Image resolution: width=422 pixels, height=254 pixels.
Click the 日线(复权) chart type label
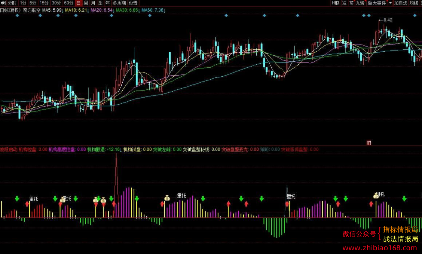10,10
